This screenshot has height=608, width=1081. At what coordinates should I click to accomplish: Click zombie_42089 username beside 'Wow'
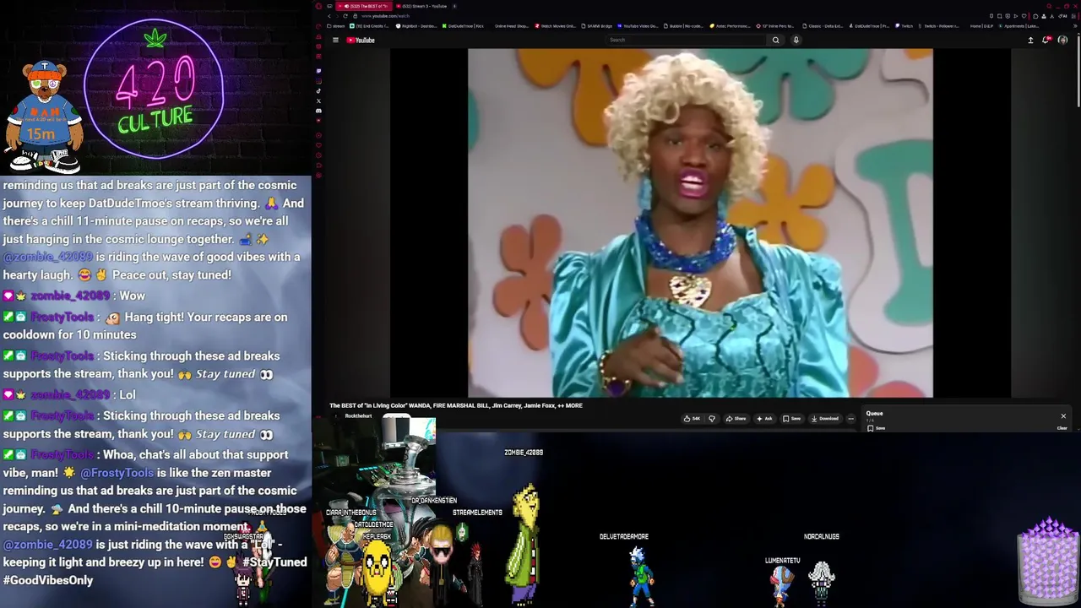coord(70,296)
